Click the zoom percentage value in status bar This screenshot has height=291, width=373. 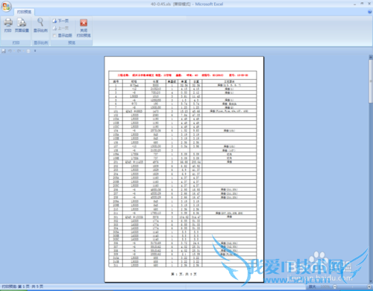(325, 287)
